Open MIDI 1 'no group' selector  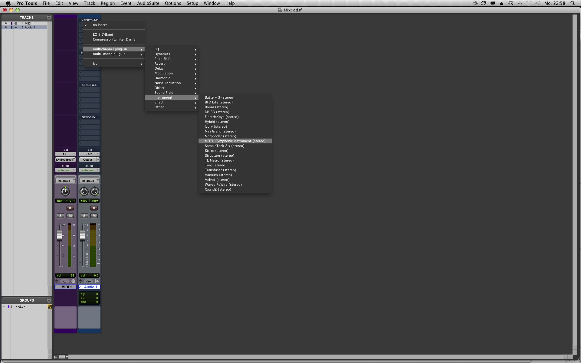pyautogui.click(x=65, y=181)
